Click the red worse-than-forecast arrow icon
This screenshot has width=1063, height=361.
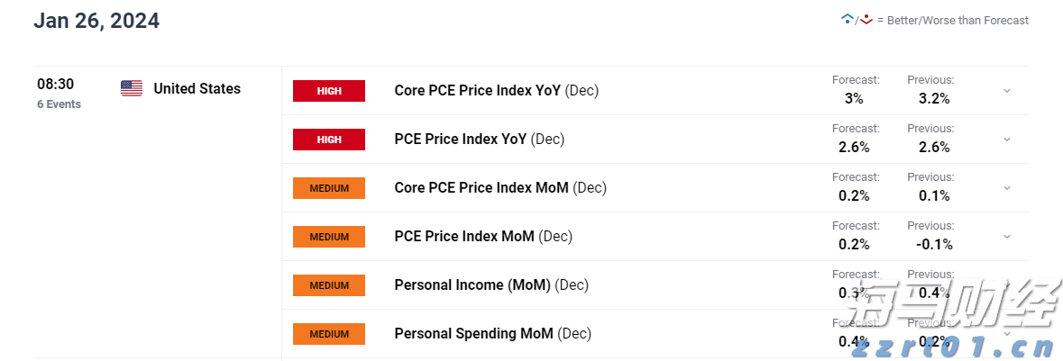point(866,19)
